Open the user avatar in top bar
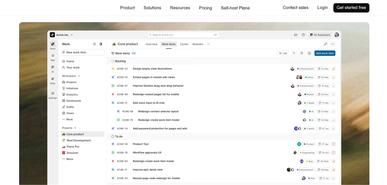Image resolution: width=387 pixels, height=185 pixels. coord(337,35)
